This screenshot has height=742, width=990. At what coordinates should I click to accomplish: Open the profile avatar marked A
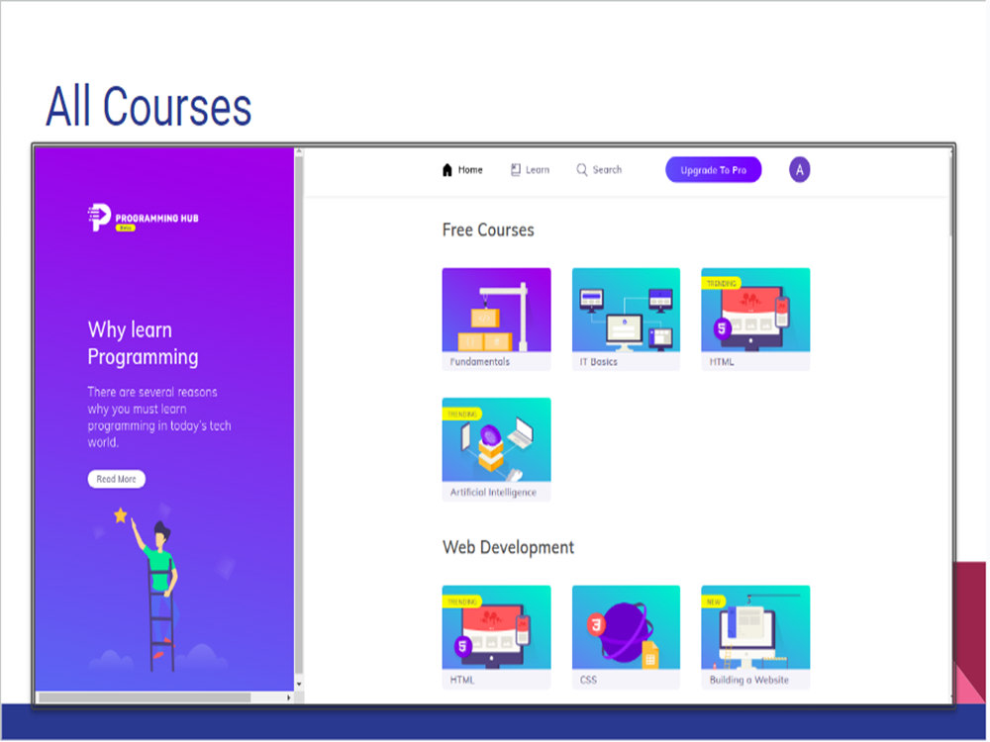799,169
